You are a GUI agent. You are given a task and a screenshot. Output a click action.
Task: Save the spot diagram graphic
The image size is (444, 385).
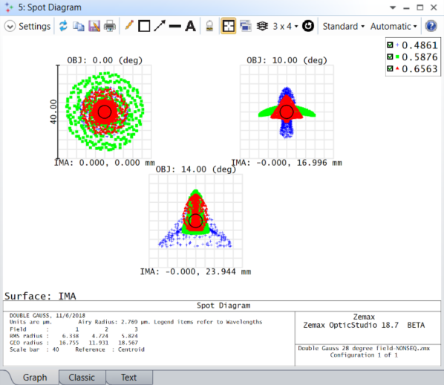point(94,26)
